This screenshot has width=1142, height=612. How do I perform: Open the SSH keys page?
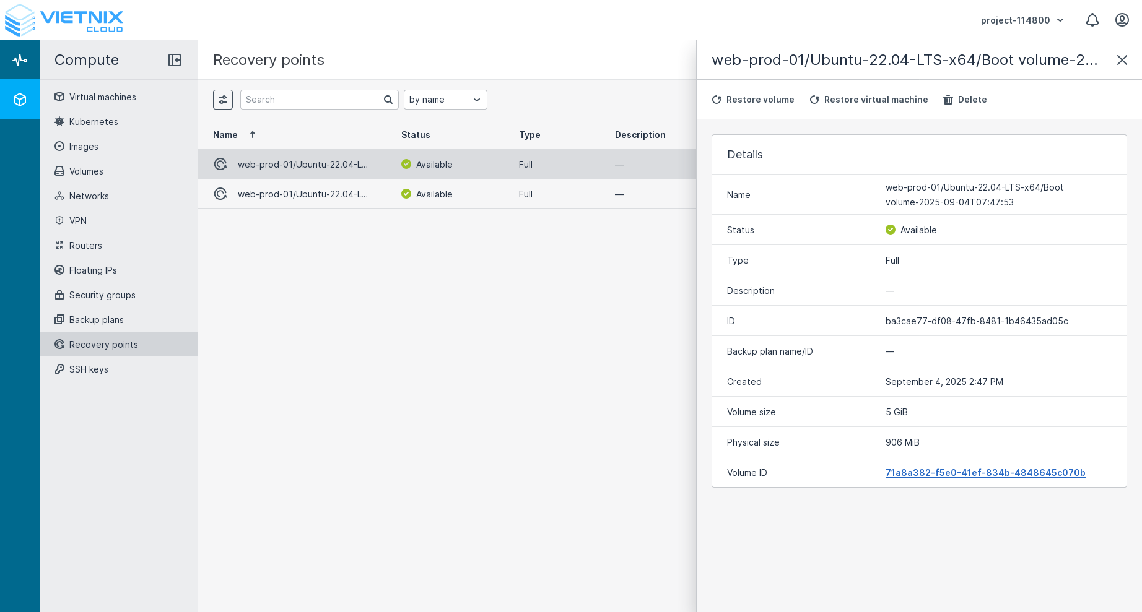[x=88, y=369]
